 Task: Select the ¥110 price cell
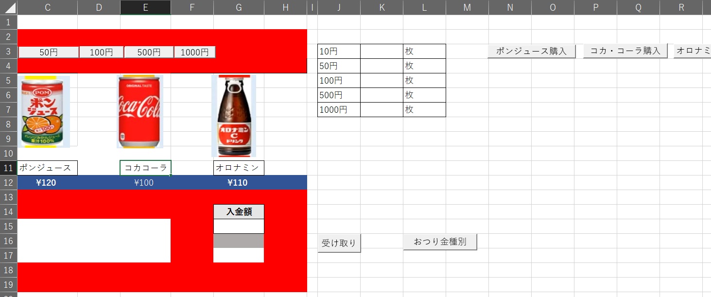click(238, 183)
